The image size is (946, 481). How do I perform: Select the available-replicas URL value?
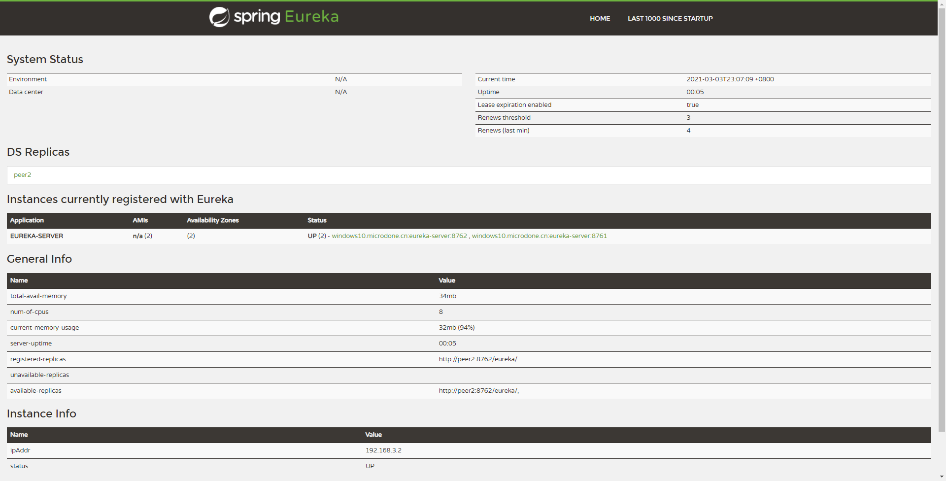click(479, 391)
